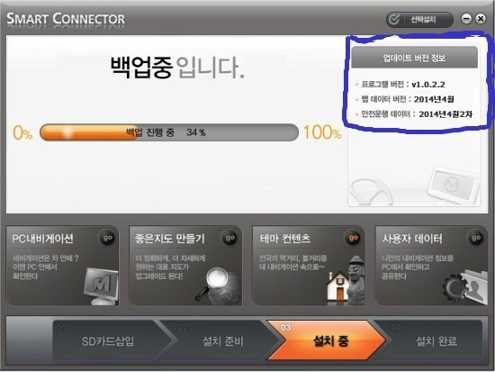Select the active 03 설치 중 step
Image resolution: width=495 pixels, height=372 pixels.
click(328, 340)
